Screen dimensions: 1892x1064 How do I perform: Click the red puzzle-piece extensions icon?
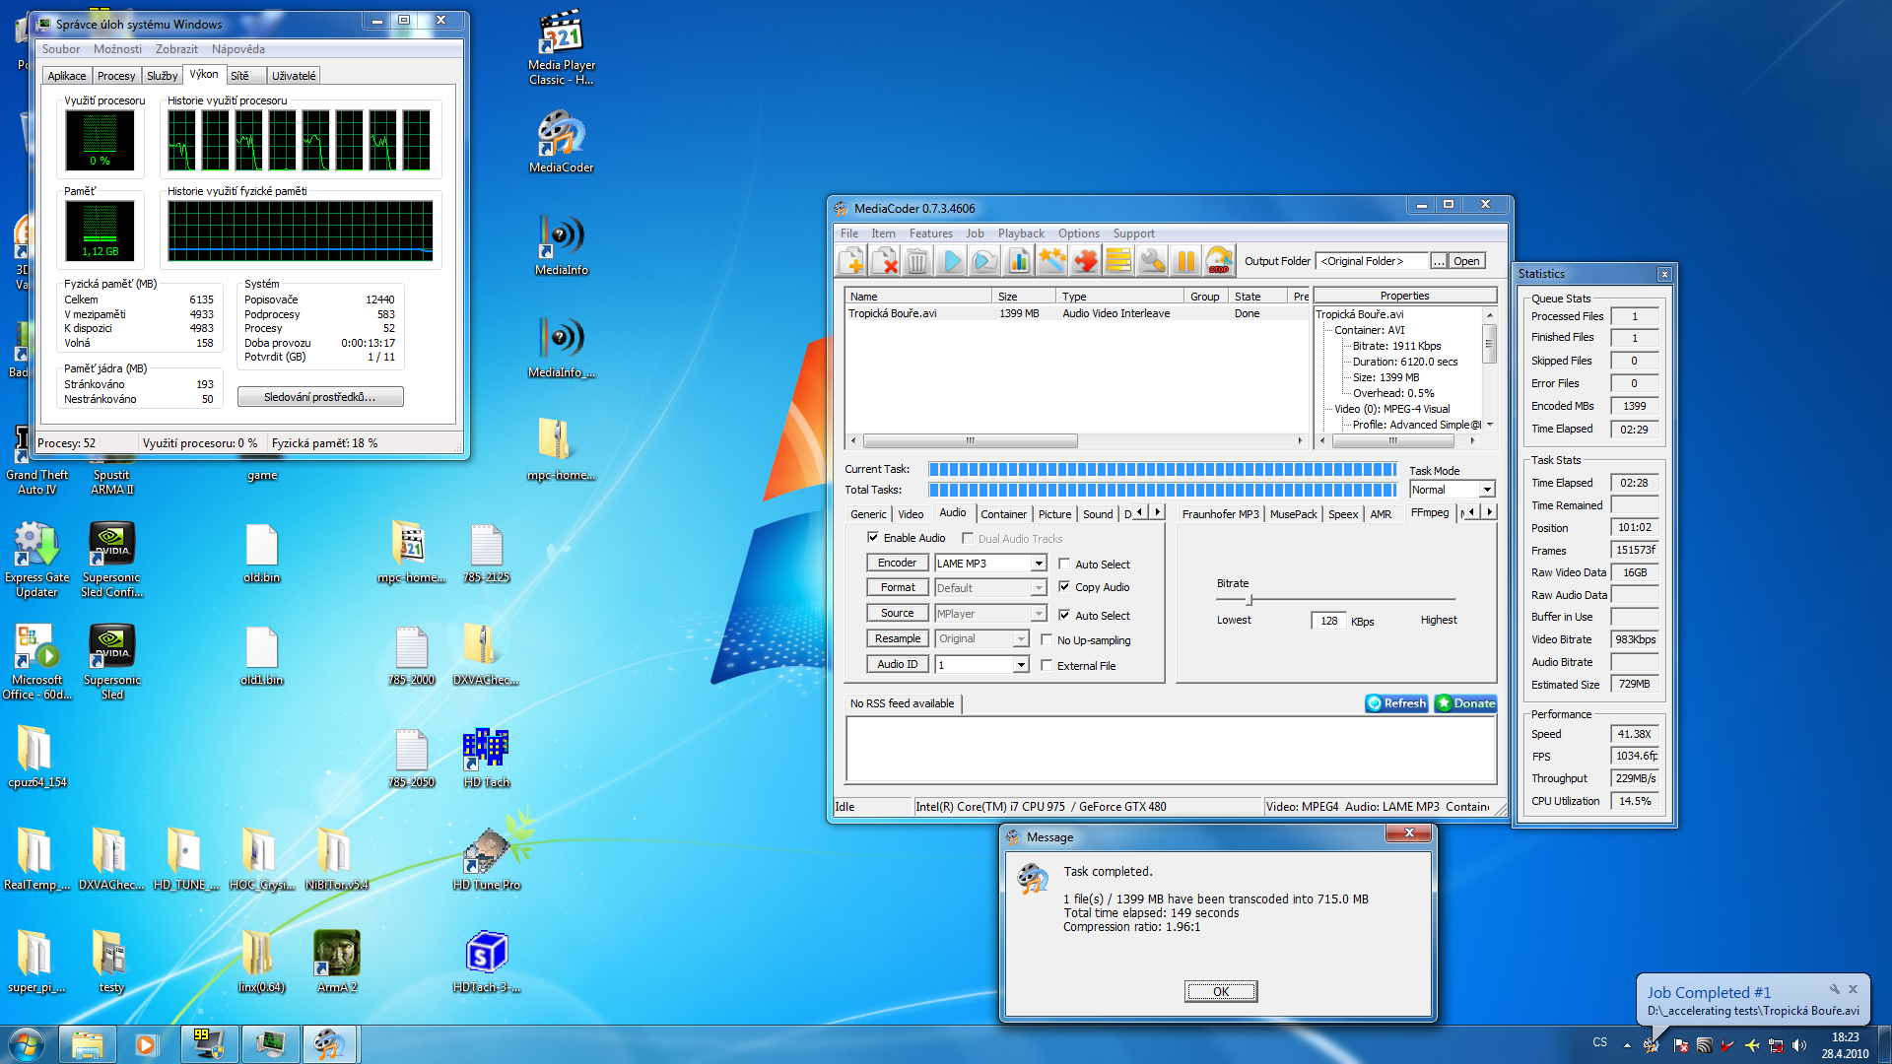[1086, 261]
